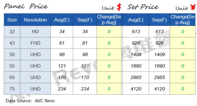The height and width of the screenshot is (106, 197).
Task: Click the set price Aug(E) header
Action: 136,20
